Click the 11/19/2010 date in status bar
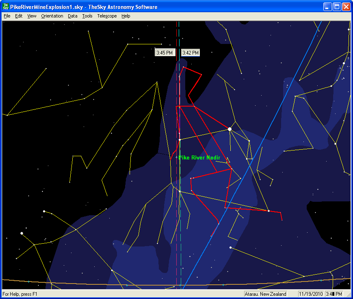The height and width of the screenshot is (299, 353). (x=310, y=294)
